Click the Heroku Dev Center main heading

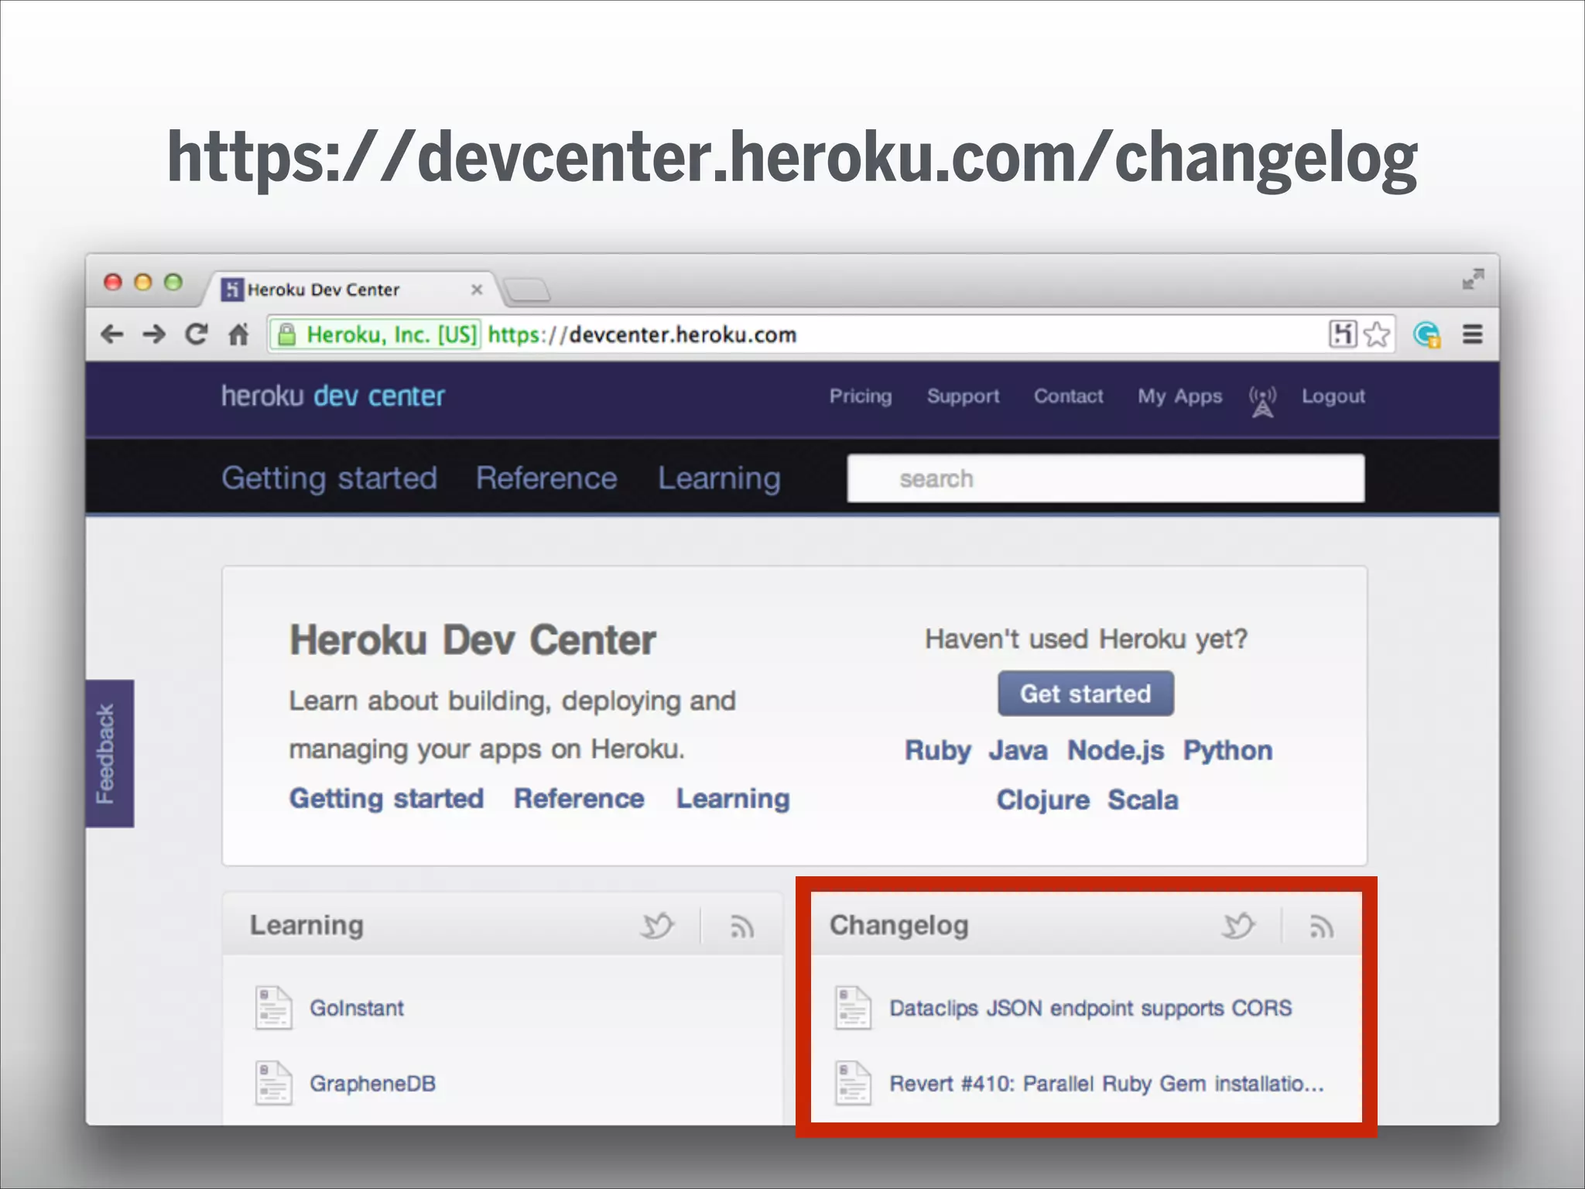click(x=472, y=640)
